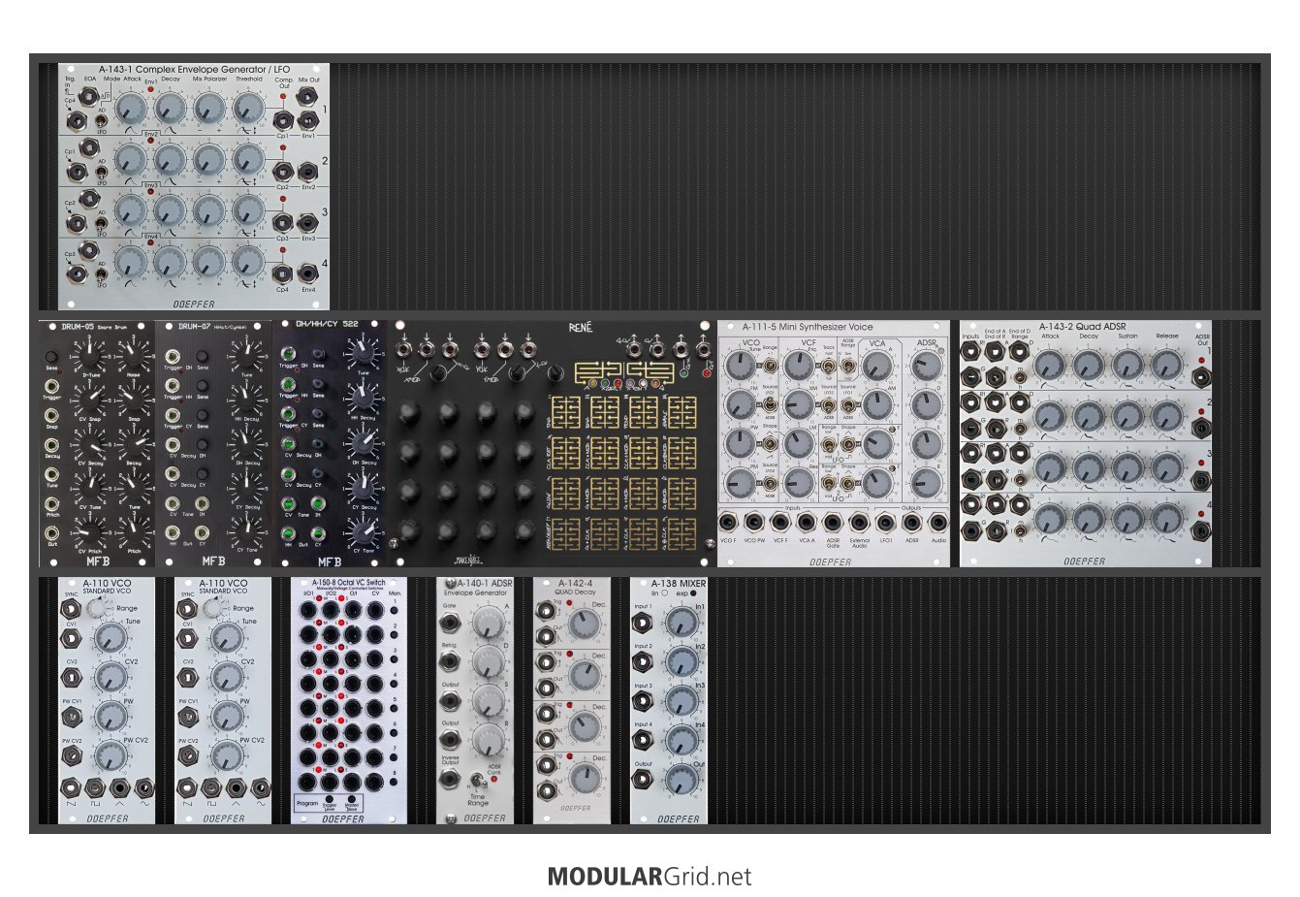
Task: Flip the Time Range switch on A-140-1
Action: 478,782
